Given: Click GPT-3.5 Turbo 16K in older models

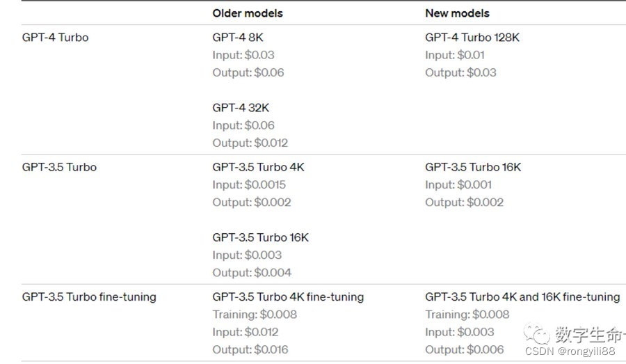Looking at the screenshot, I should click(x=260, y=237).
